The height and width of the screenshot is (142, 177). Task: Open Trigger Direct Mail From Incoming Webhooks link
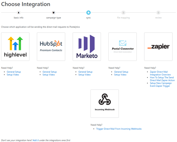119,129
